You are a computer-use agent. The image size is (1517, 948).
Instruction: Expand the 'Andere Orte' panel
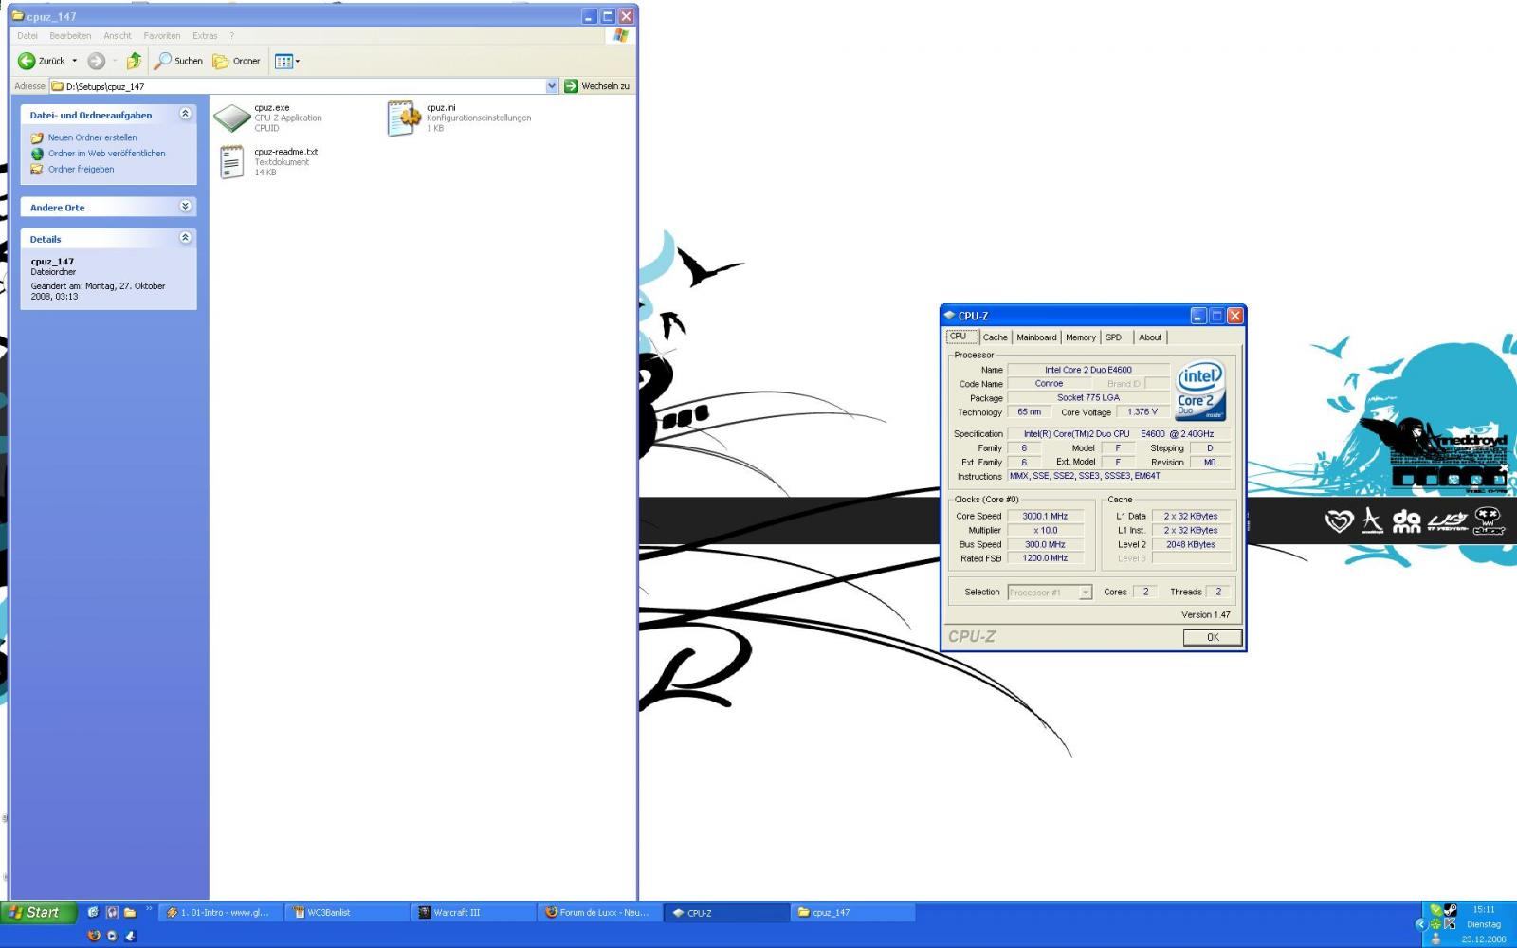[x=185, y=206]
